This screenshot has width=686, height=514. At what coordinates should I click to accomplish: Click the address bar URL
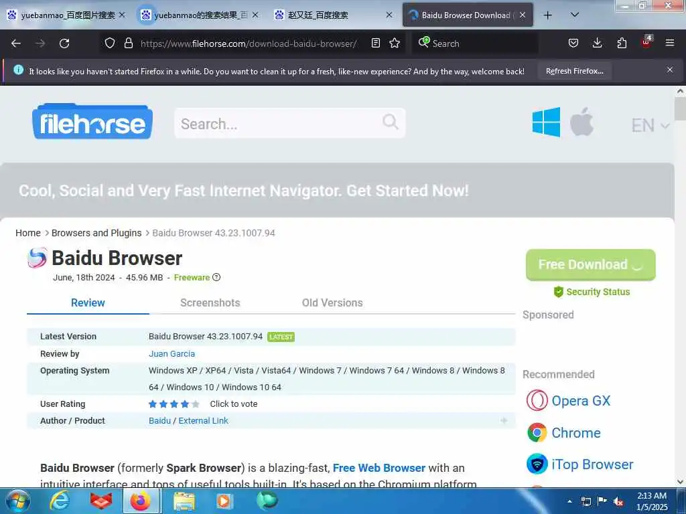click(249, 44)
